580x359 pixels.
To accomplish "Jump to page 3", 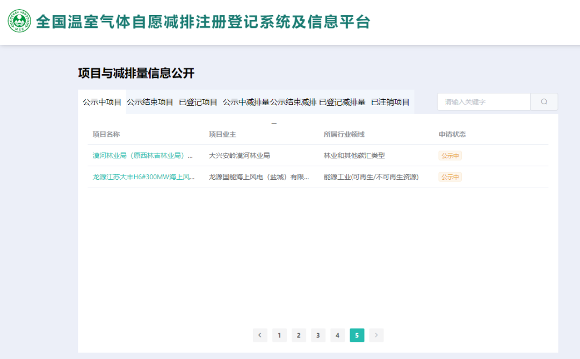I will pos(318,335).
